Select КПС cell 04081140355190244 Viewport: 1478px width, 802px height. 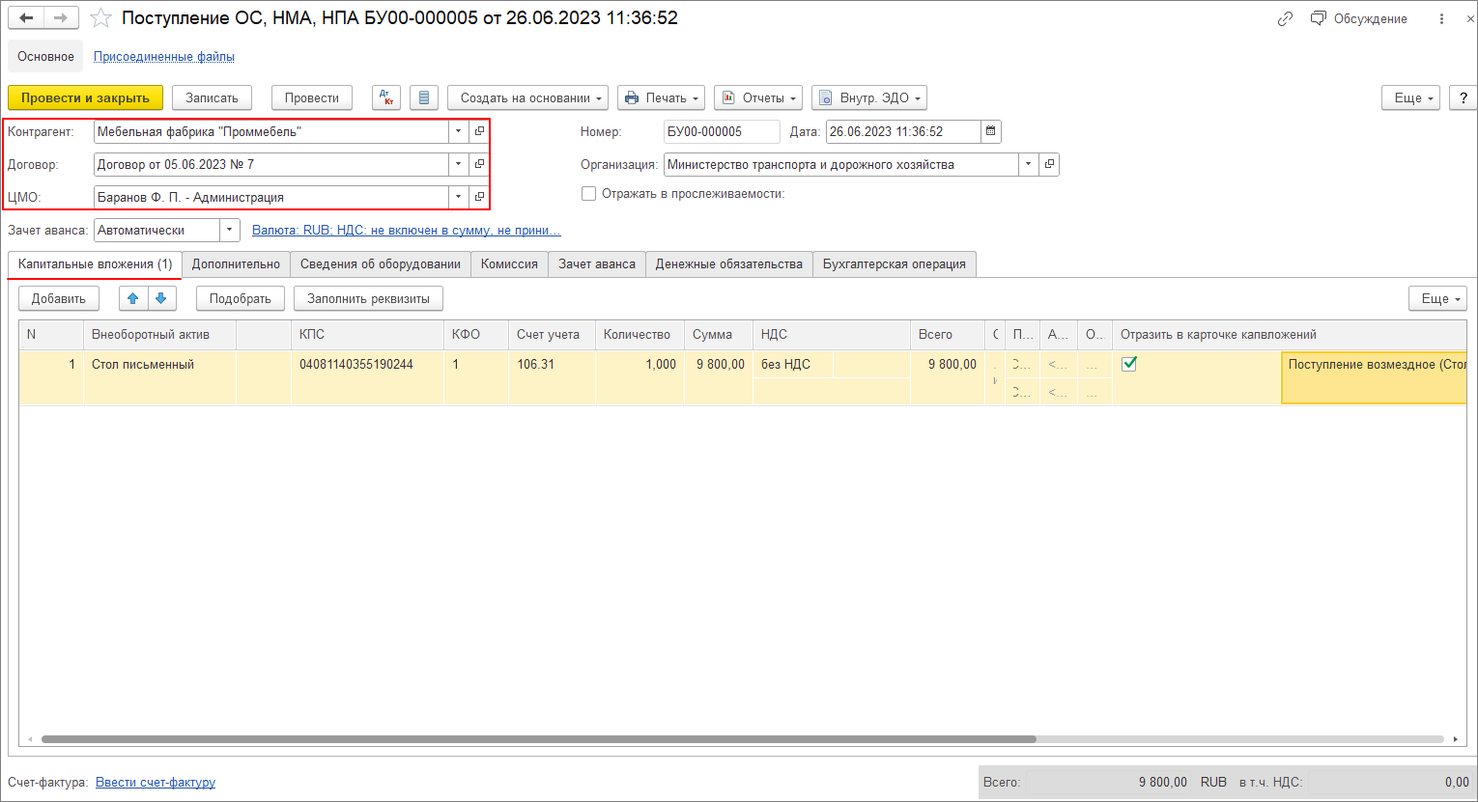(368, 376)
